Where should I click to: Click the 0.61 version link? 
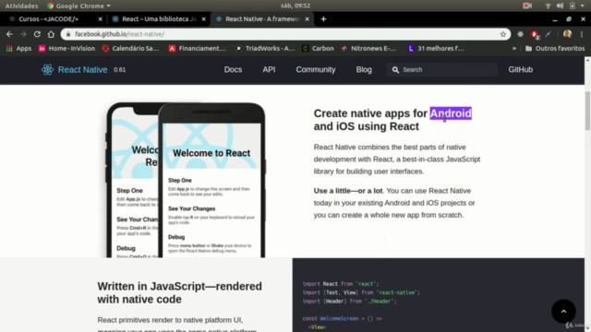click(119, 70)
